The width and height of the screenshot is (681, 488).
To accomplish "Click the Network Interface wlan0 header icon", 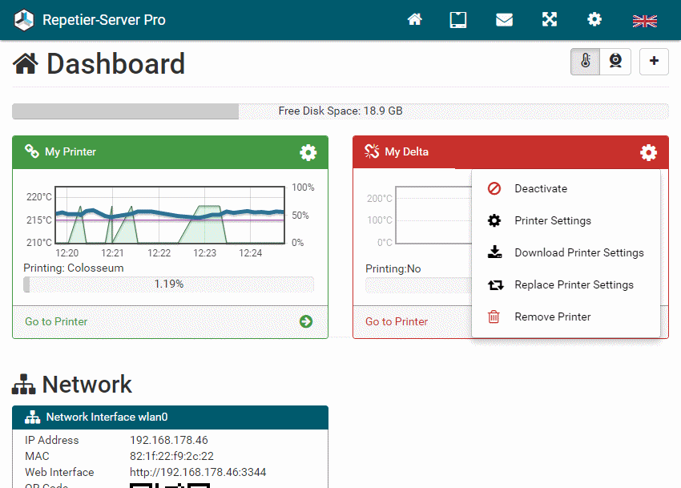I will [x=32, y=417].
